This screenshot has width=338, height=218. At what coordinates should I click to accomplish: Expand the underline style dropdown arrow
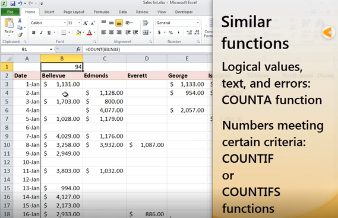[x=54, y=33]
